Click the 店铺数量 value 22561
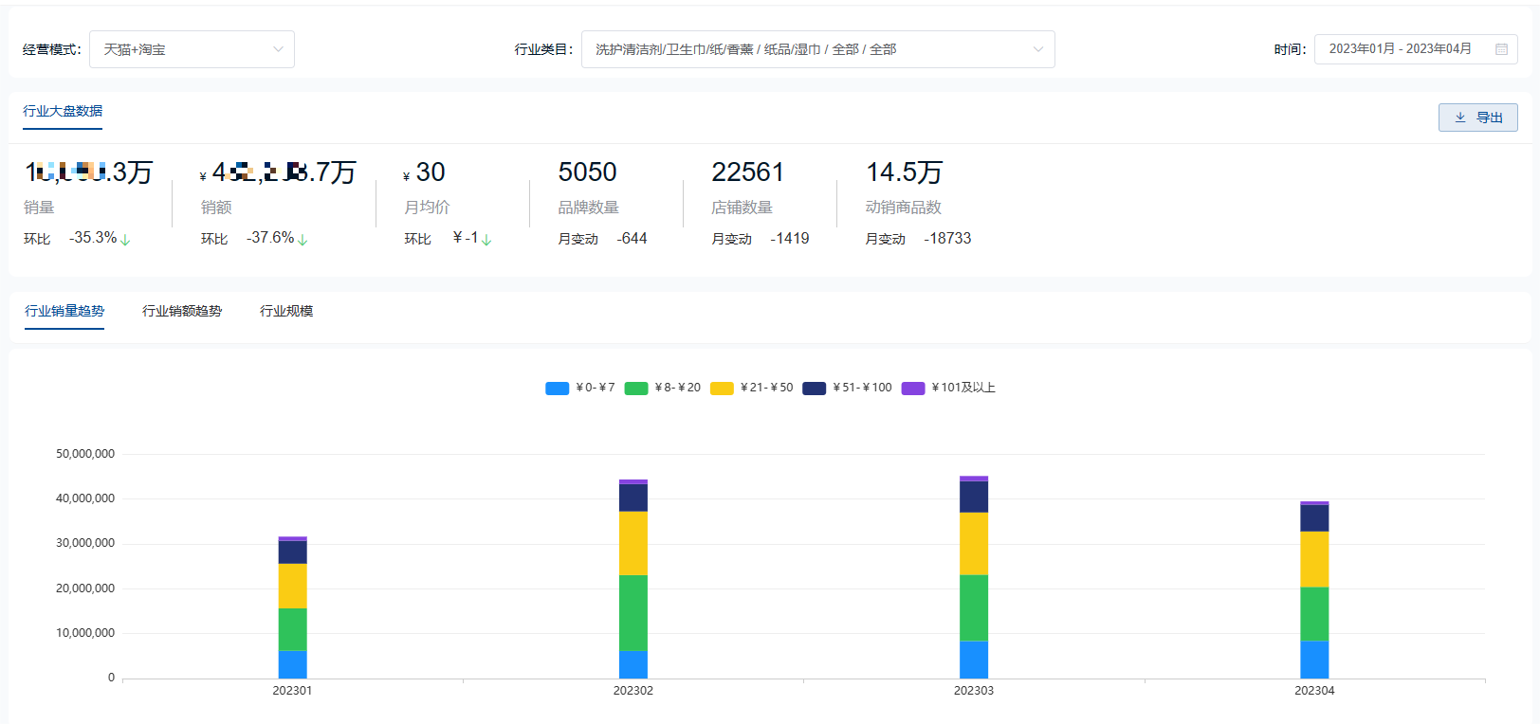1540x724 pixels. click(747, 172)
